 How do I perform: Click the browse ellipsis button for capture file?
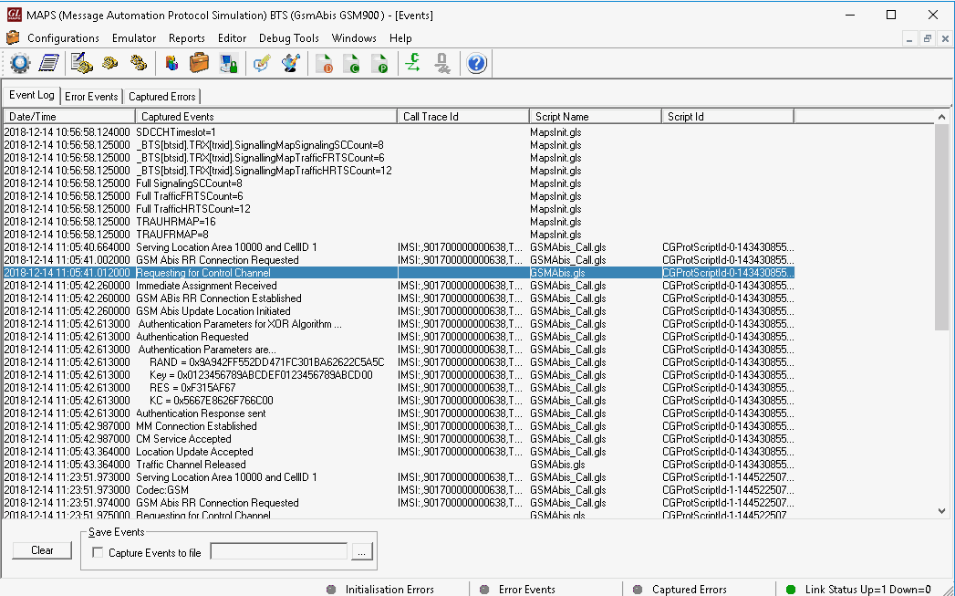(x=362, y=550)
